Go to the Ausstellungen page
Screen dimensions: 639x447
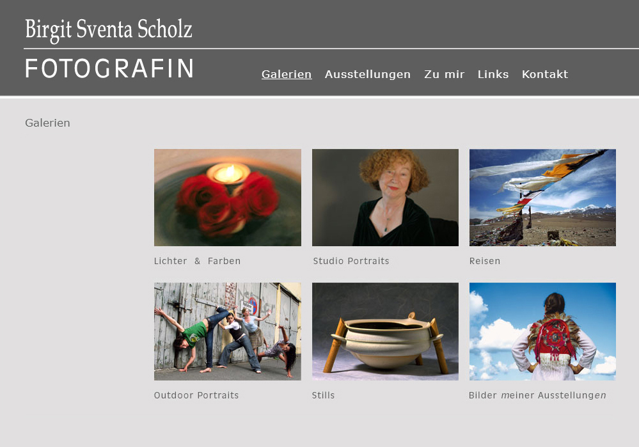tap(368, 74)
